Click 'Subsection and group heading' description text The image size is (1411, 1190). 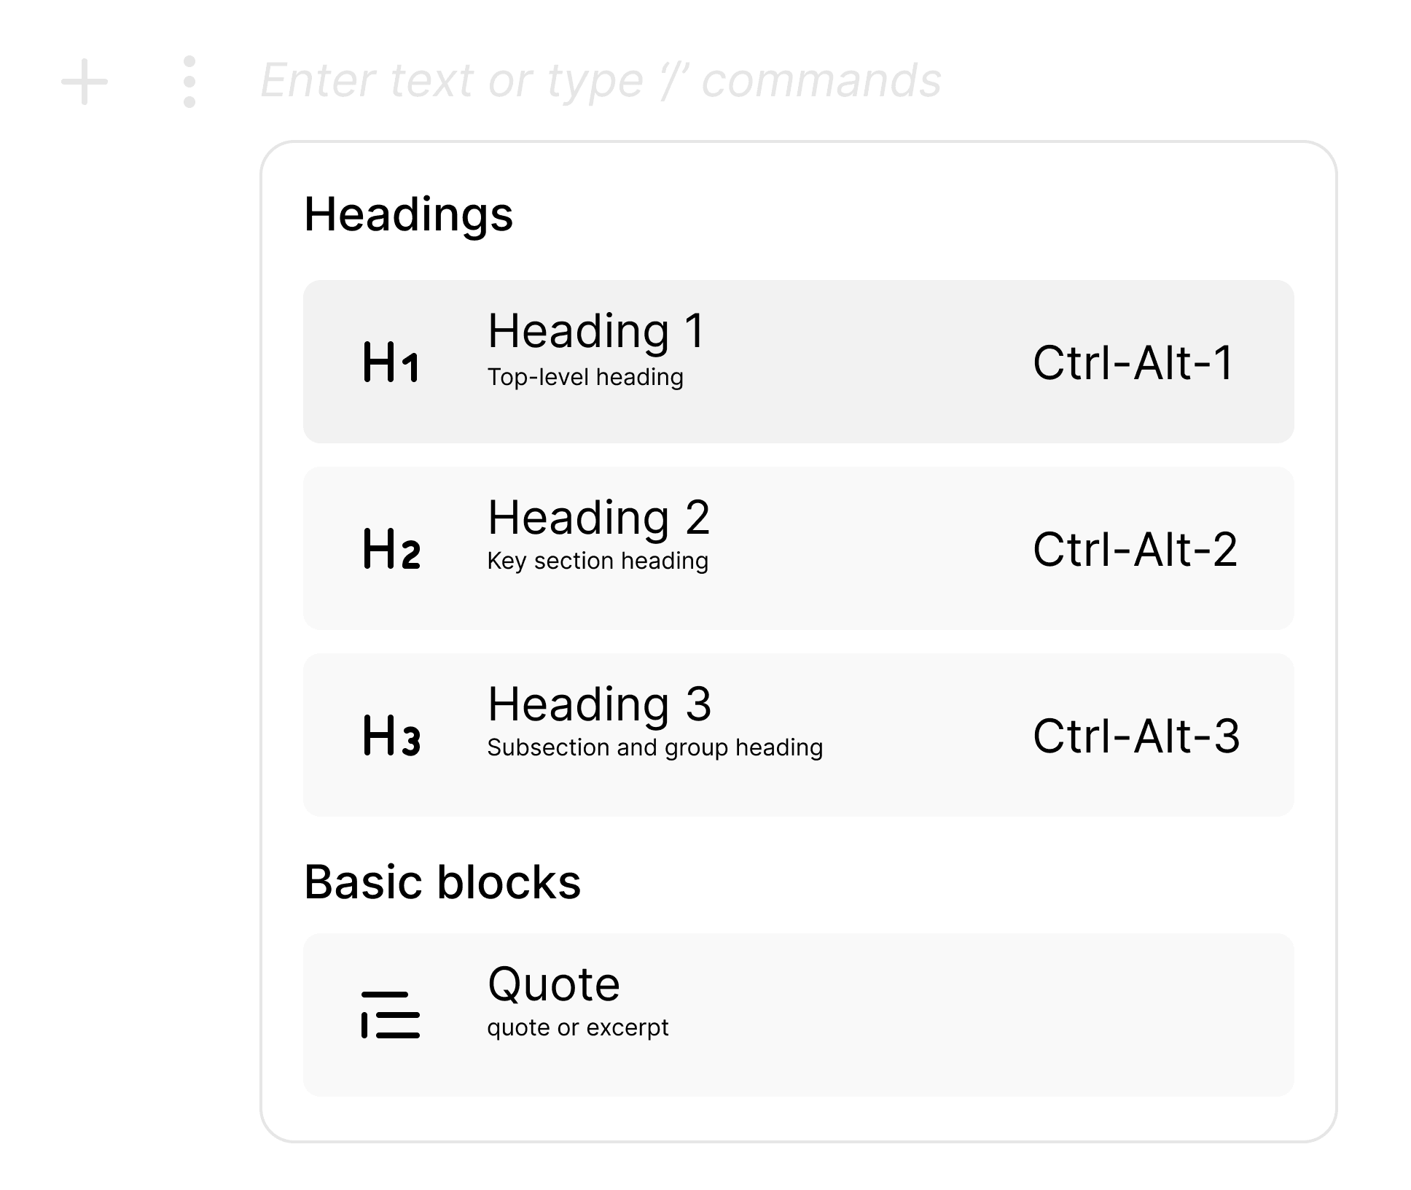click(x=654, y=747)
